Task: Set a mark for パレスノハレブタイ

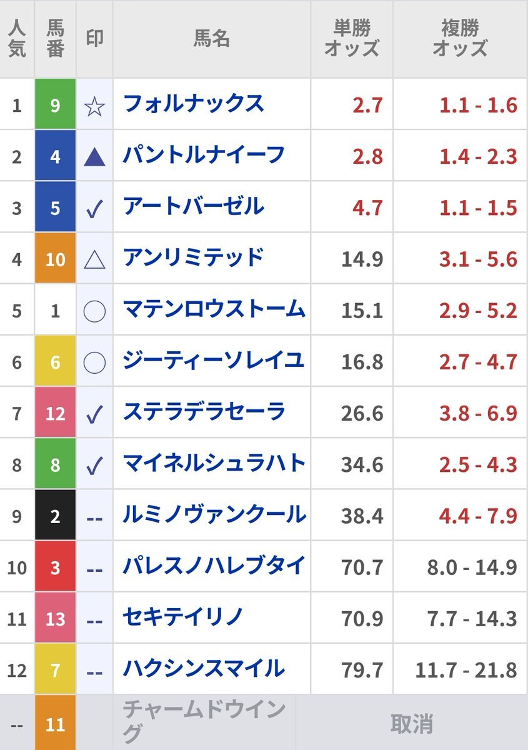Action: point(94,567)
